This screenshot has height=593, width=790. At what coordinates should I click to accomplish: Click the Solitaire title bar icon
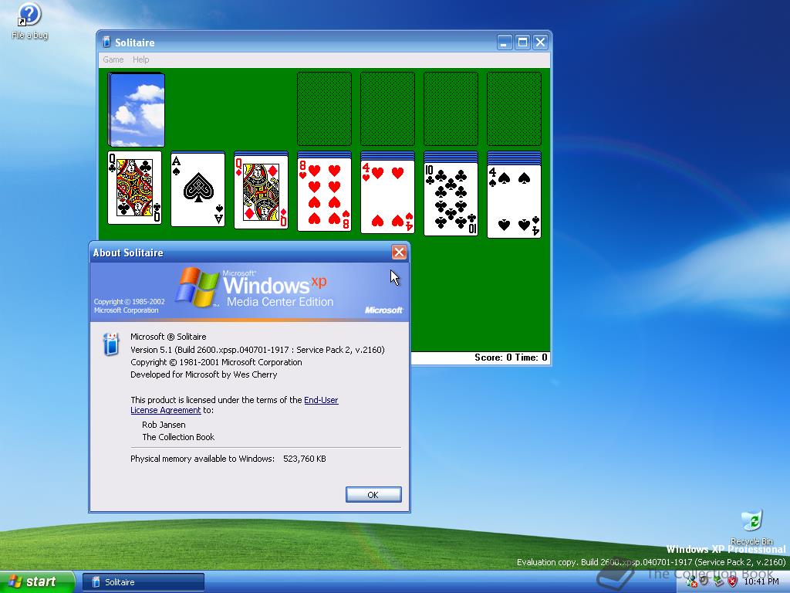106,42
